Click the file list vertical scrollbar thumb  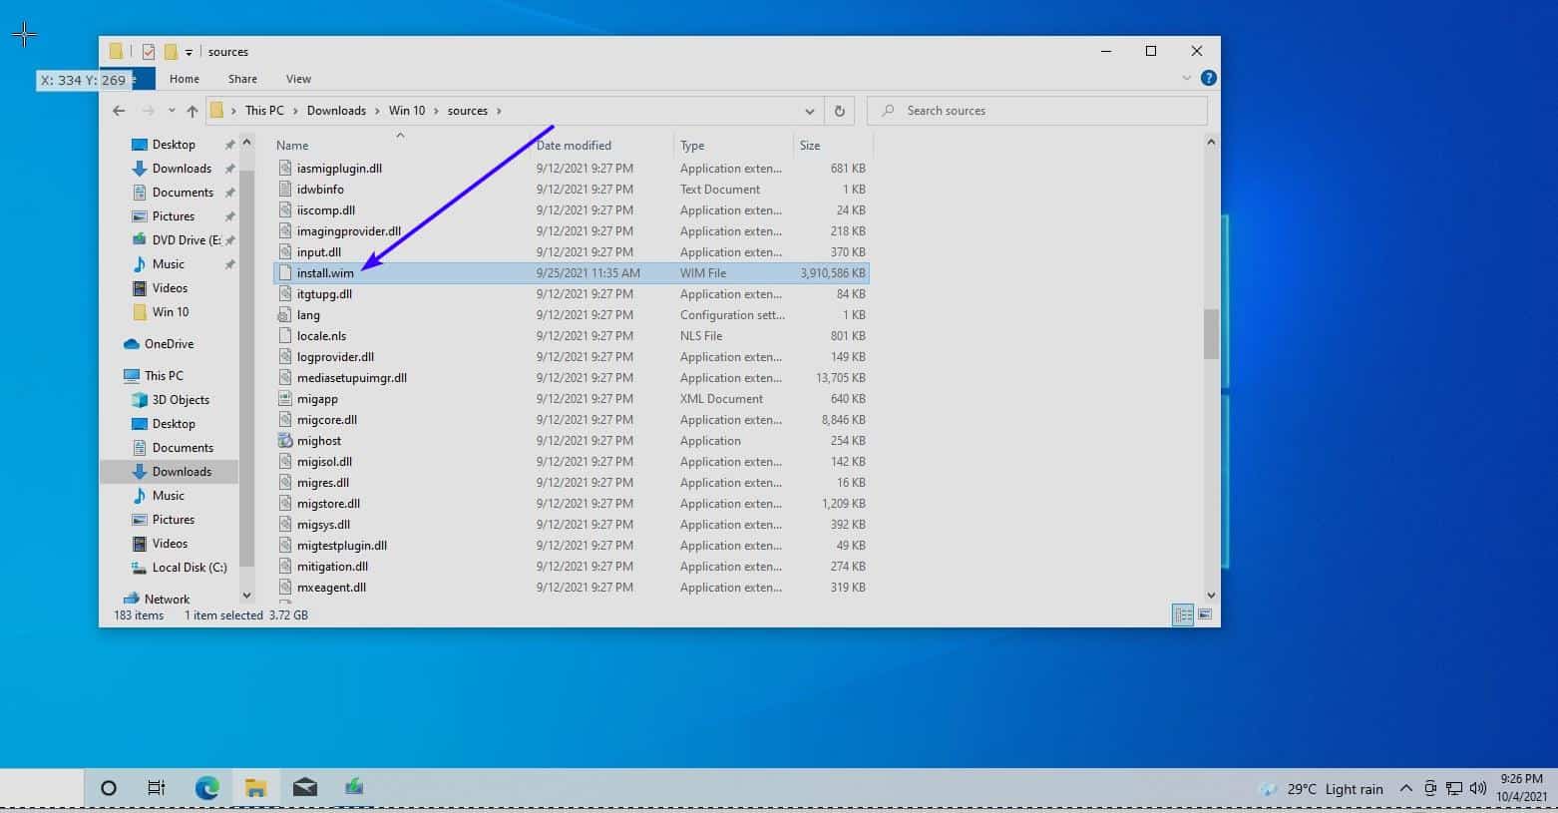click(1211, 333)
